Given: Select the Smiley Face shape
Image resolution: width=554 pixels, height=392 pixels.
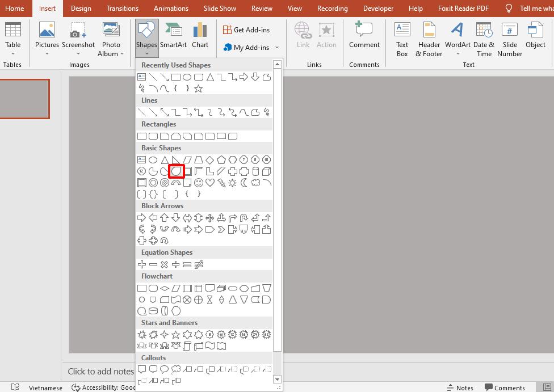Looking at the screenshot, I should click(x=199, y=183).
